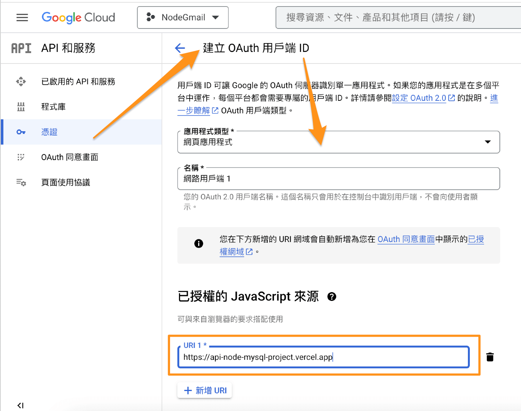This screenshot has height=411, width=521.
Task: Click the Google Cloud logo
Action: 78,18
